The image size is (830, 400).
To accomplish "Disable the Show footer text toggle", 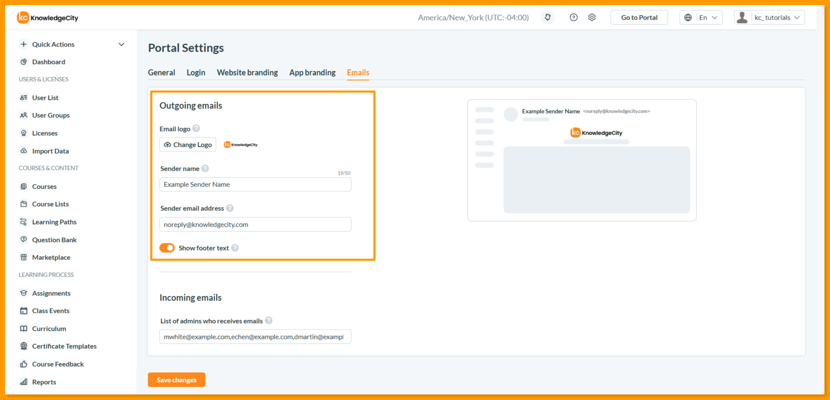I will click(167, 248).
